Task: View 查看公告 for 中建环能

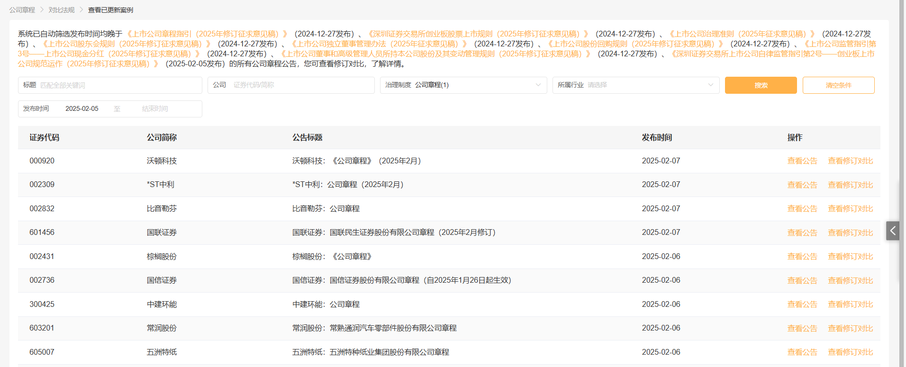Action: click(x=802, y=304)
